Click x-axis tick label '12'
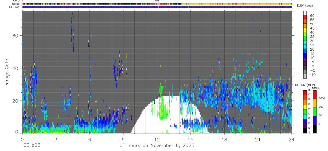The height and width of the screenshot is (151, 328). point(157,139)
